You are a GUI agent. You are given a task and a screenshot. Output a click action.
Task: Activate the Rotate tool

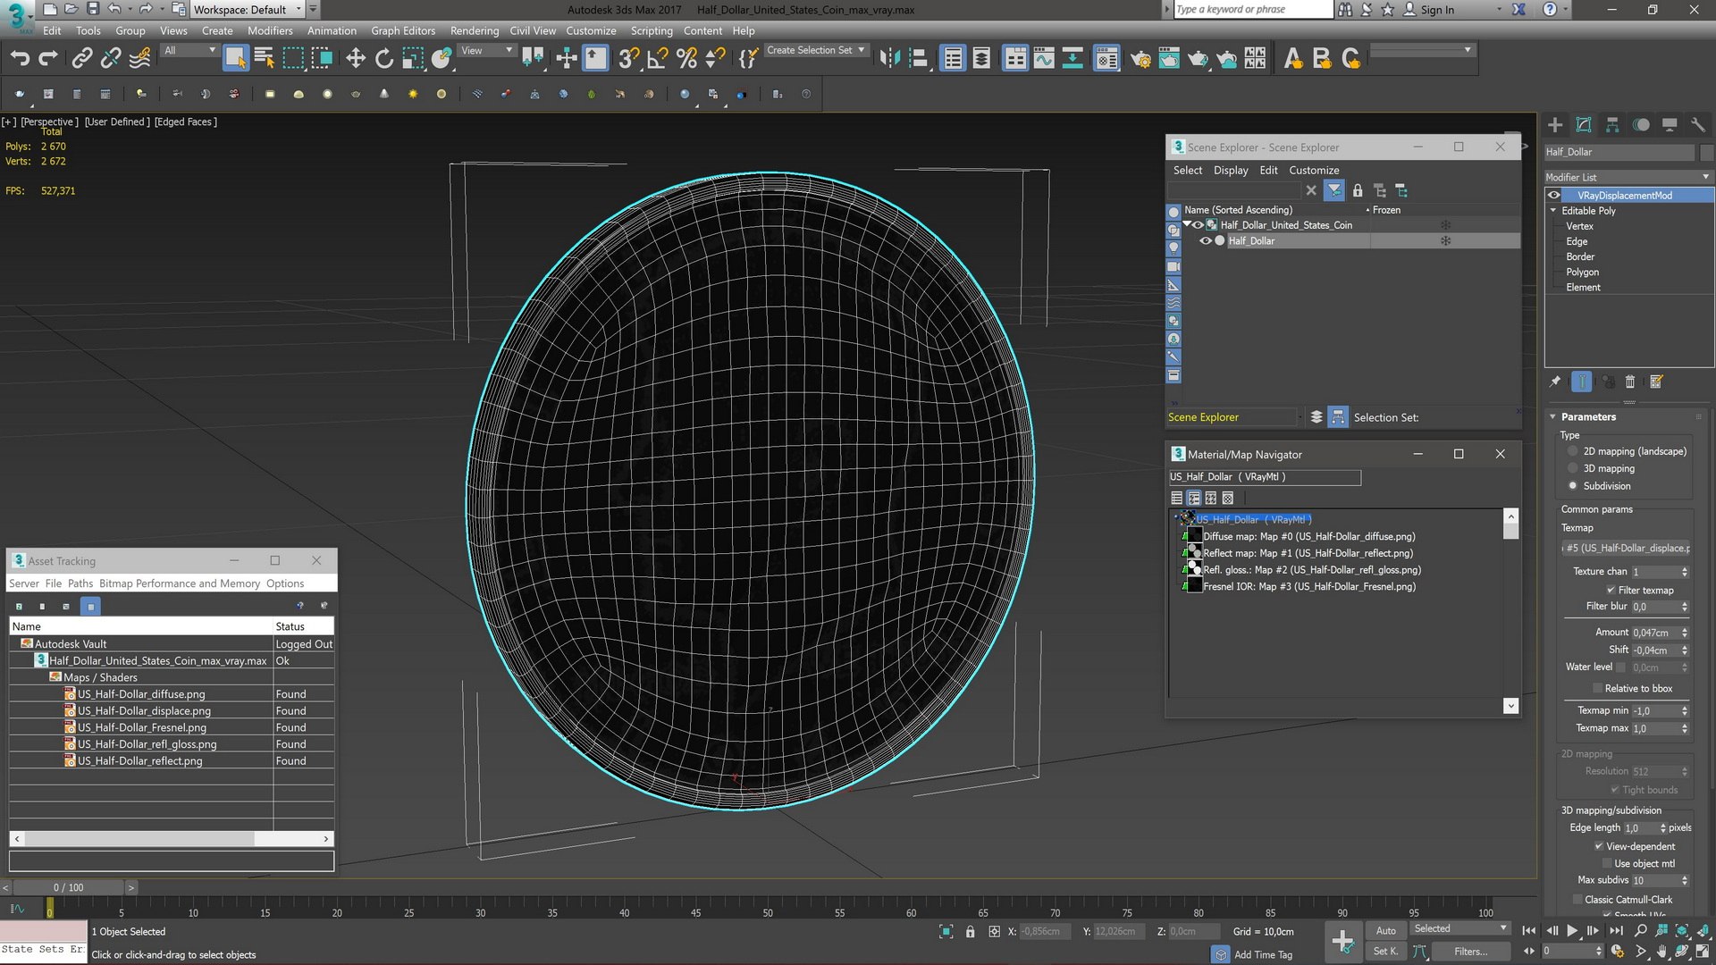[384, 59]
